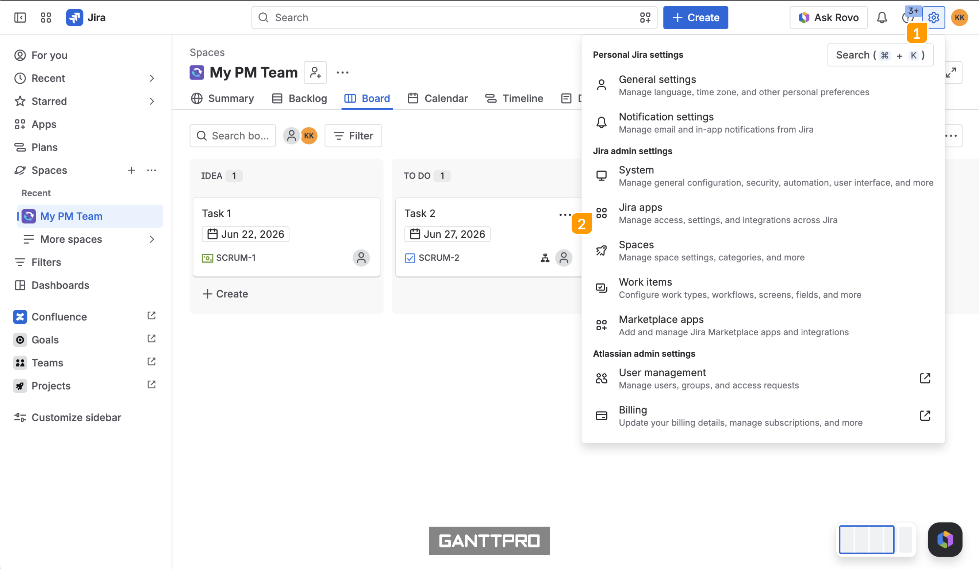Open Work items settings

tap(763, 288)
